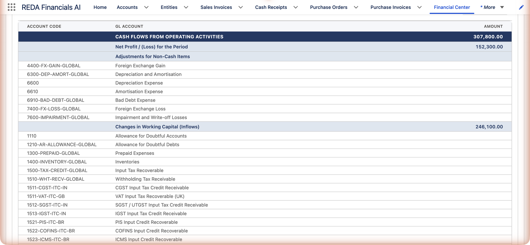The image size is (530, 245).
Task: Click the REDA Financials AI app name
Action: (x=51, y=7)
